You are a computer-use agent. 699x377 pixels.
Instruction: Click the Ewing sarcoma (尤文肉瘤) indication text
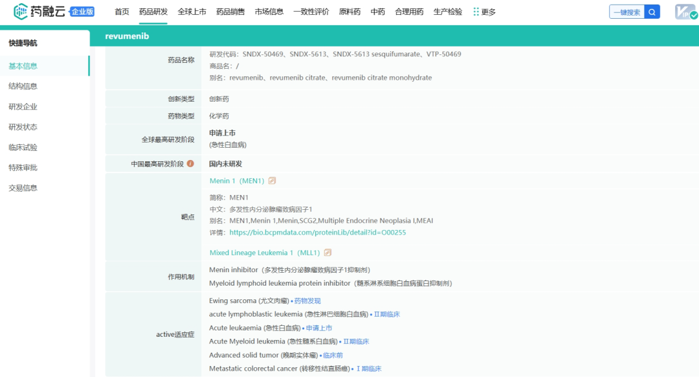(x=249, y=301)
